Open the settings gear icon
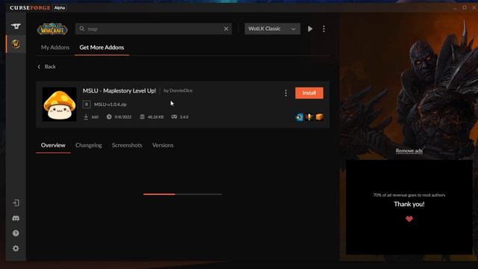478x269 pixels. (16, 248)
